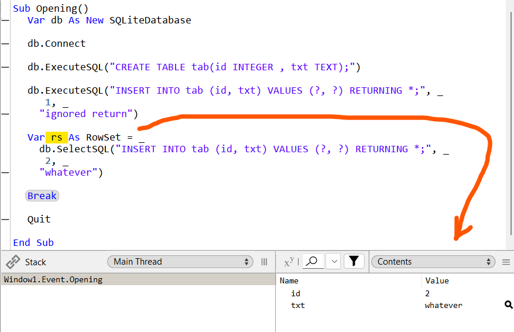Select the id variable row

click(296, 293)
